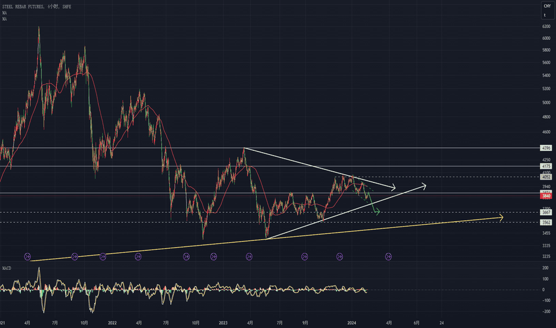Click the MACD scale value 200
556x328 pixels.
pos(545,268)
